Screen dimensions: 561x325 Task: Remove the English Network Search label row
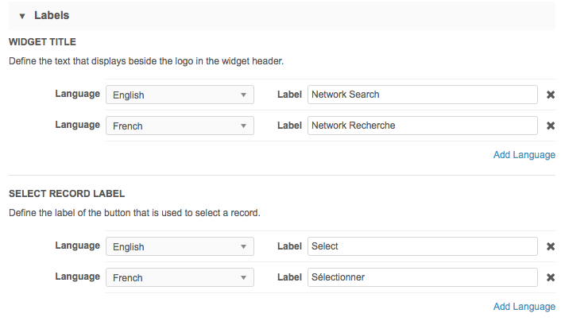point(551,95)
